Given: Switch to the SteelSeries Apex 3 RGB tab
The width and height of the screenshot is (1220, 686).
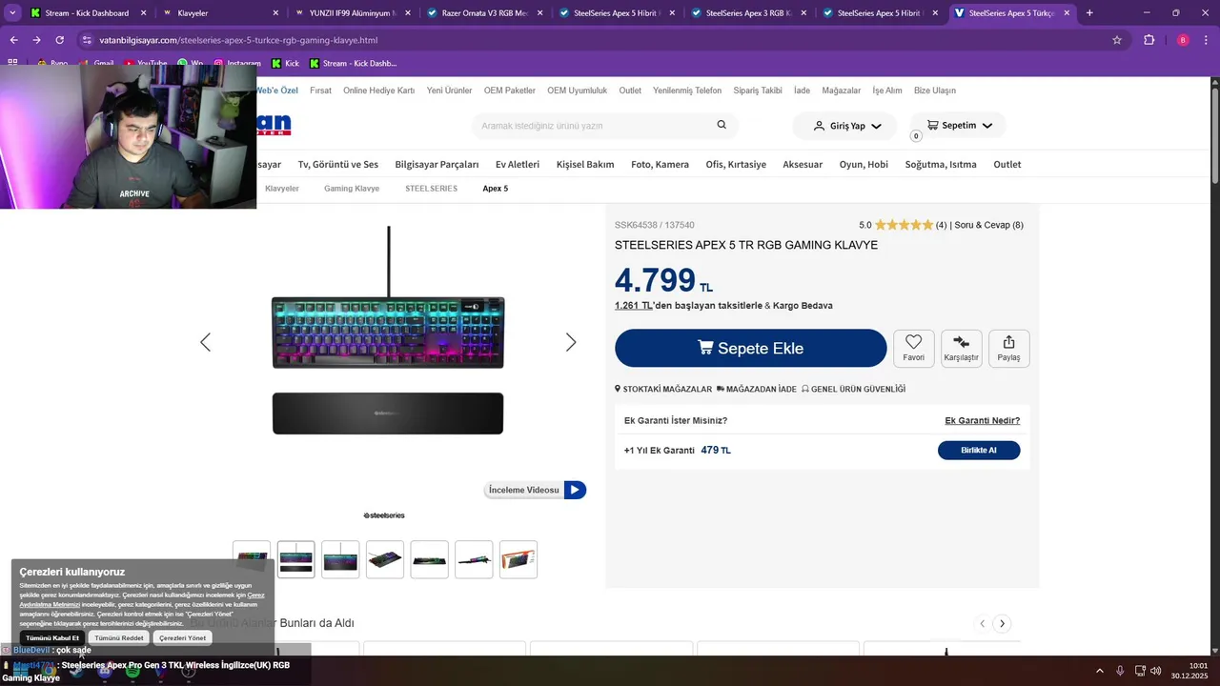Looking at the screenshot, I should [746, 13].
